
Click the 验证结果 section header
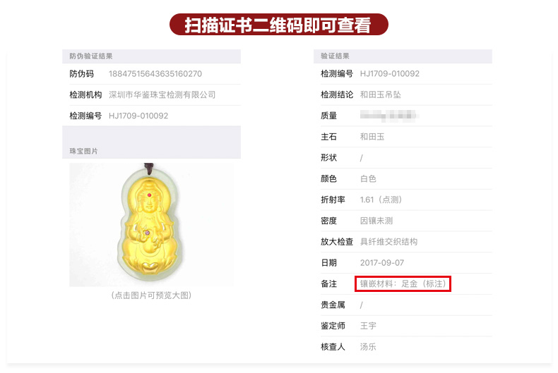(x=335, y=56)
